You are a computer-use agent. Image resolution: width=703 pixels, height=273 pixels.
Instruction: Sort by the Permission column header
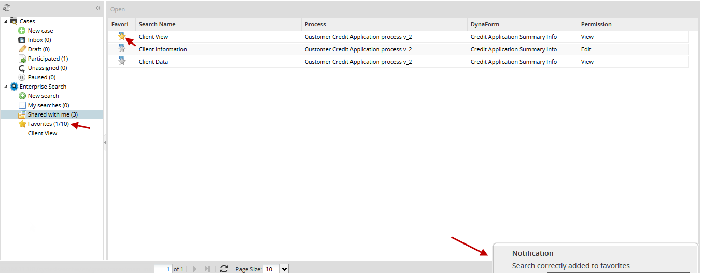[x=596, y=24]
